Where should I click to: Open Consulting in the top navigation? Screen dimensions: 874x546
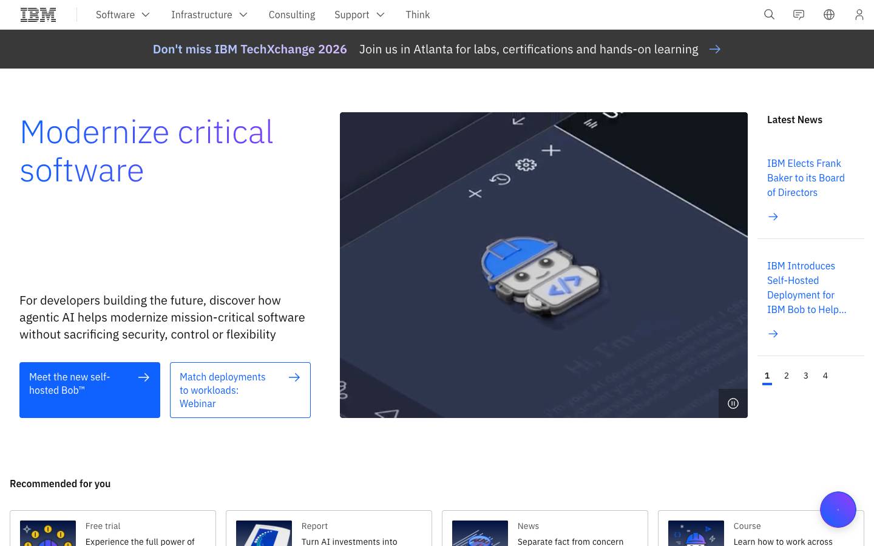pos(292,15)
